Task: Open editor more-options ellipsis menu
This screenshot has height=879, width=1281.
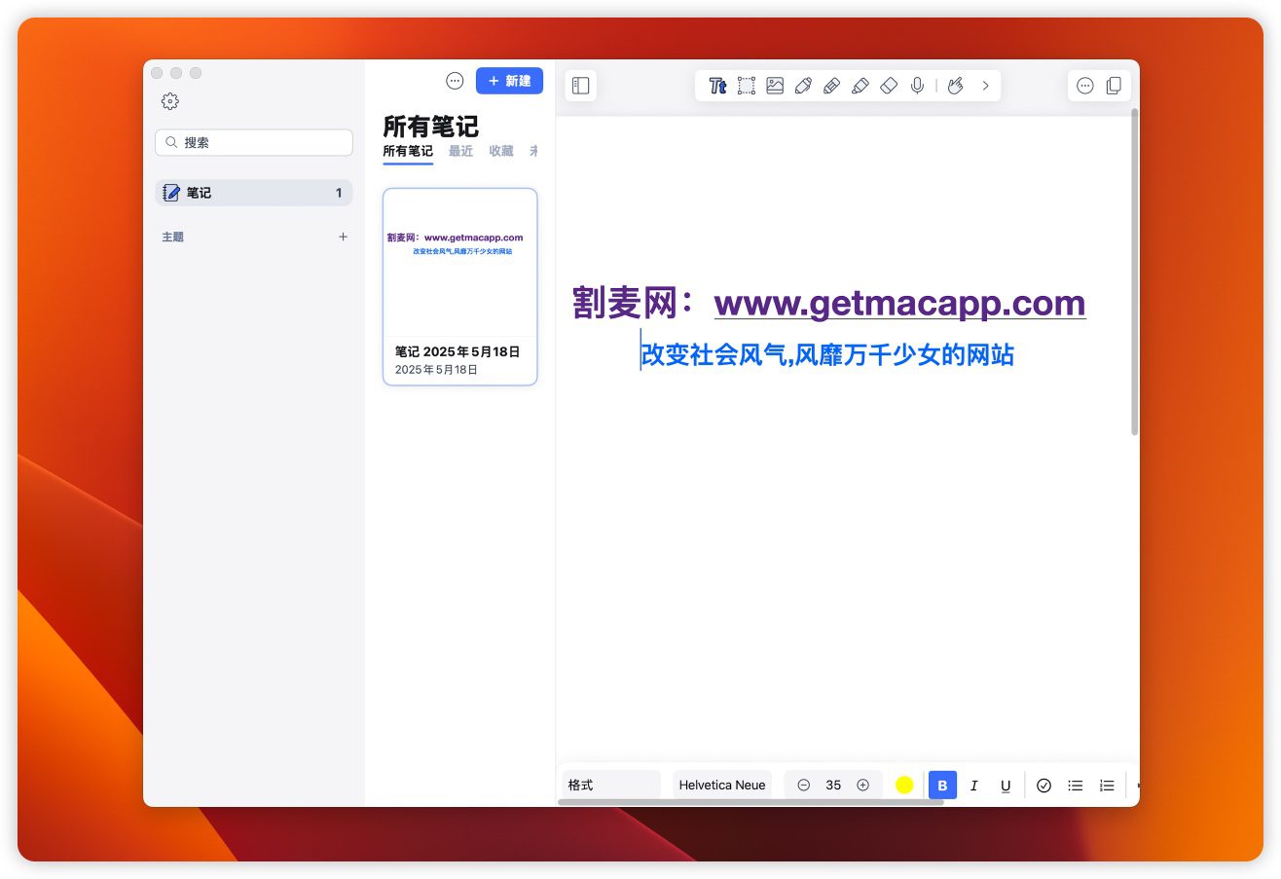Action: (x=1085, y=86)
